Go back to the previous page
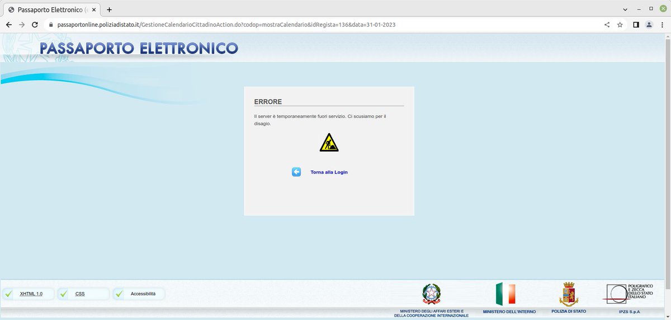This screenshot has width=671, height=320. (x=9, y=25)
